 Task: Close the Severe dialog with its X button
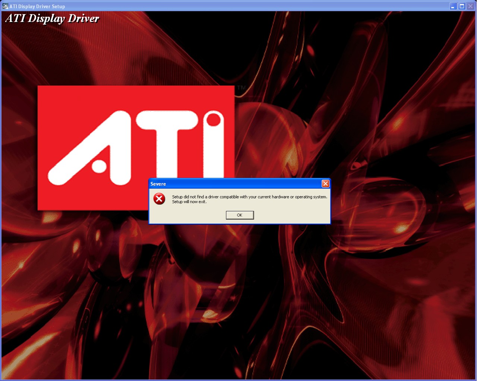[325, 184]
